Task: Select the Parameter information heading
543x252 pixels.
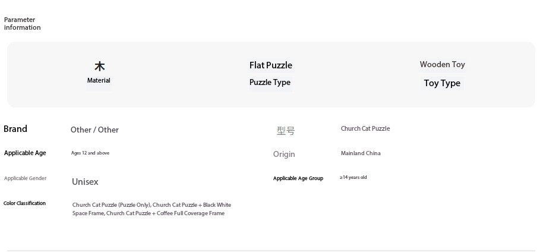Action: (22, 24)
